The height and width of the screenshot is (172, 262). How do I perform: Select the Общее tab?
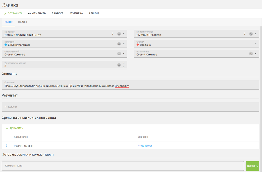pos(8,22)
